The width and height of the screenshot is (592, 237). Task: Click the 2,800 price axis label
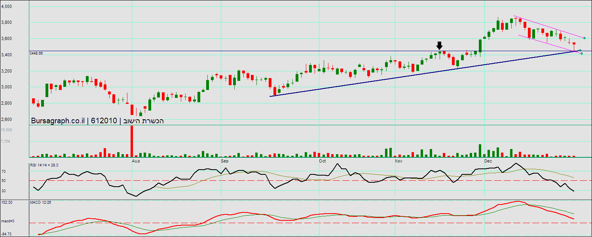click(x=7, y=103)
